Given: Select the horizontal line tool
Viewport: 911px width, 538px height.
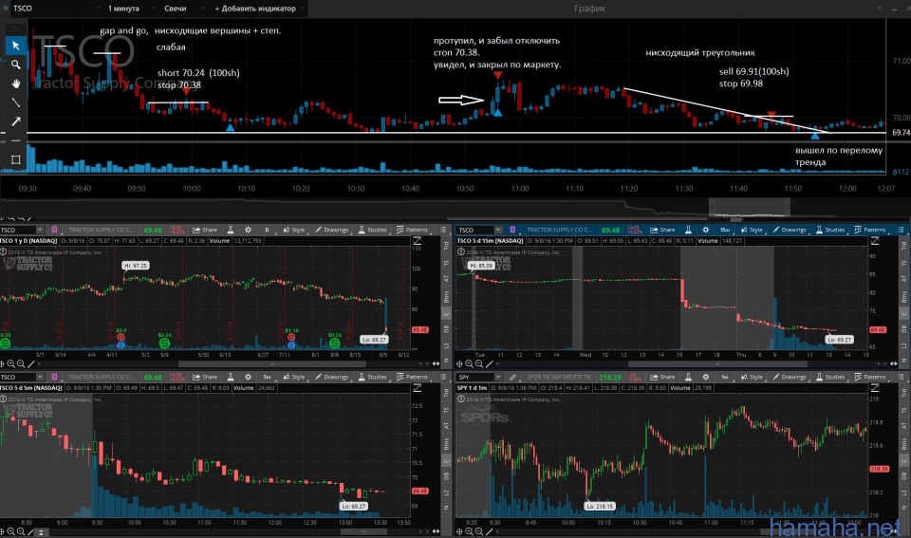Looking at the screenshot, I should point(16,140).
